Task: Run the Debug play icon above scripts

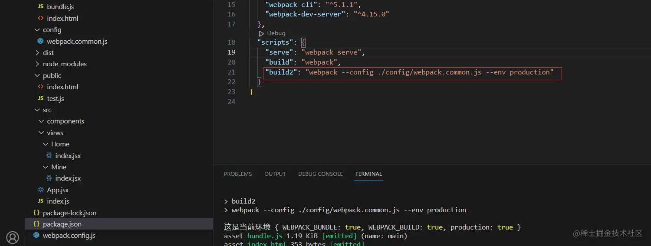Action: click(x=261, y=33)
